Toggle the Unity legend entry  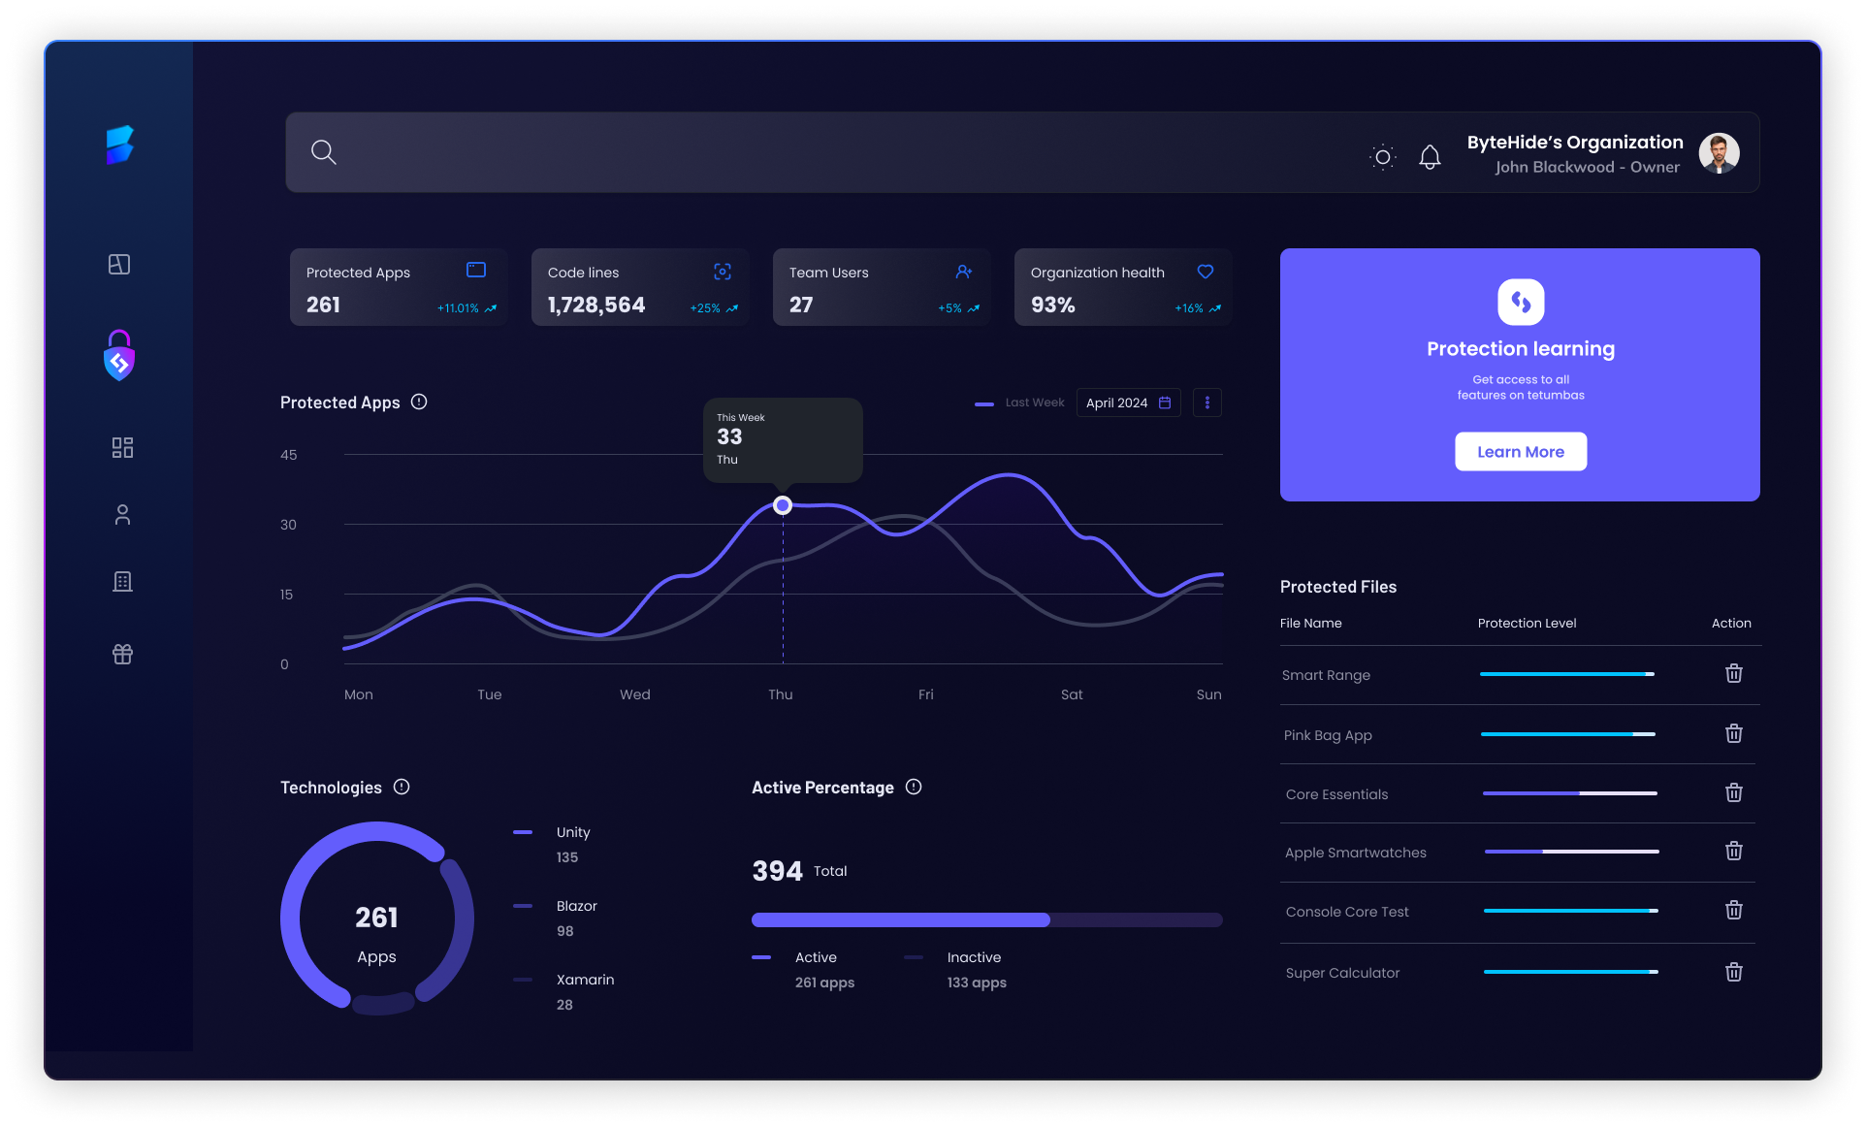tap(572, 832)
